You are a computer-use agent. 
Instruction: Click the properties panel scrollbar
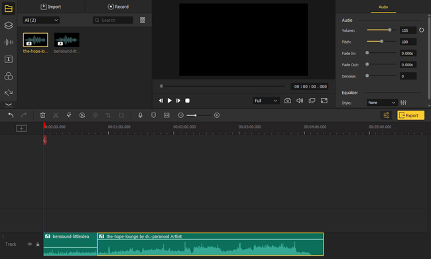429,58
